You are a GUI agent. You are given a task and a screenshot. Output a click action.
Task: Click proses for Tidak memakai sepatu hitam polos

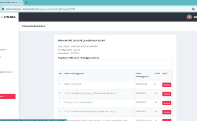click(167, 112)
